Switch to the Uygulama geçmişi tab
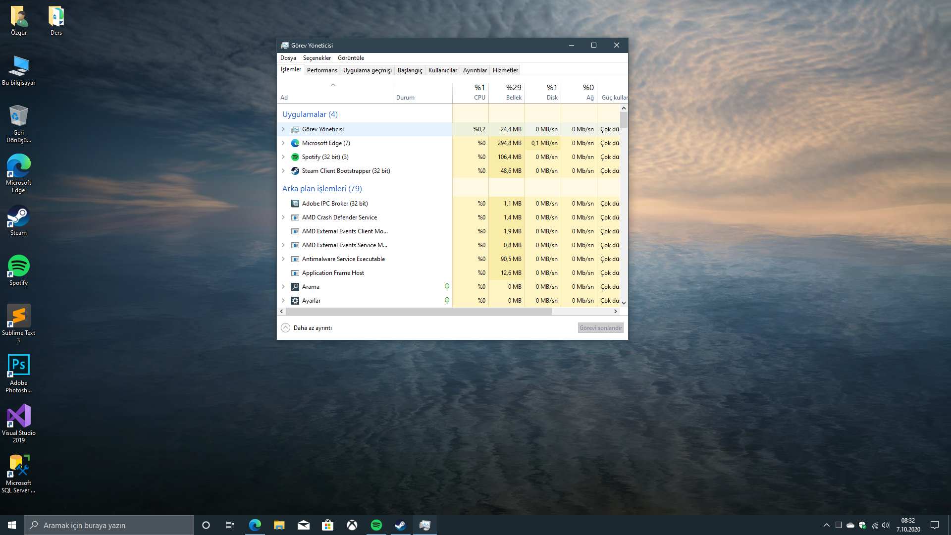The height and width of the screenshot is (535, 951). click(x=368, y=70)
